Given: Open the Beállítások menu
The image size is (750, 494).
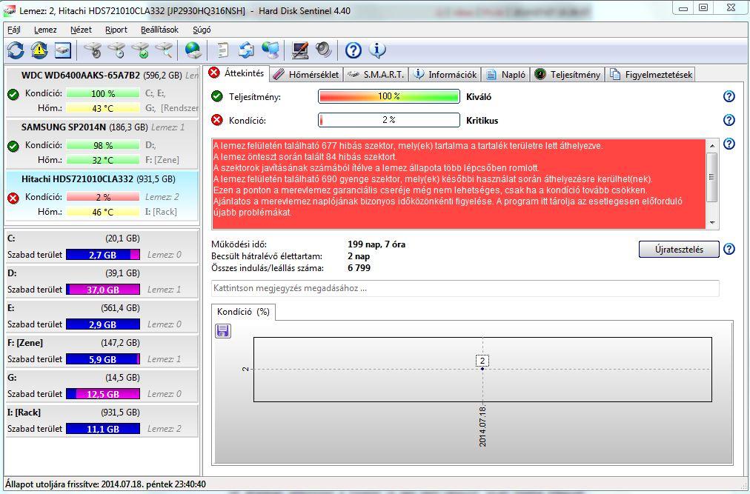Looking at the screenshot, I should [x=160, y=30].
